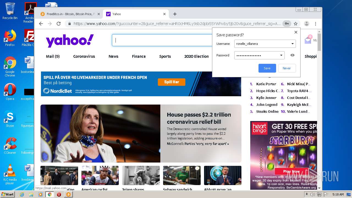Click the Bitcoin taskbar icon
This screenshot has height=198, width=352.
tap(68, 194)
